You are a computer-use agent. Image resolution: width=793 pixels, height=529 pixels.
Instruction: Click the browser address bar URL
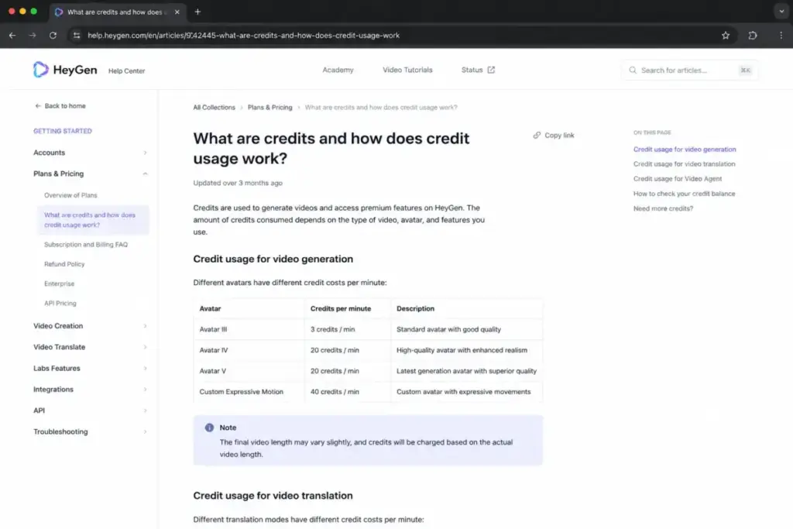[x=243, y=36]
